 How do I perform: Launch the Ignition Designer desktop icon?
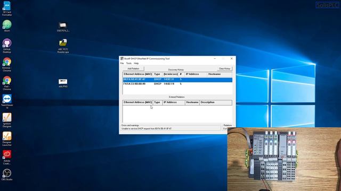tap(7, 120)
